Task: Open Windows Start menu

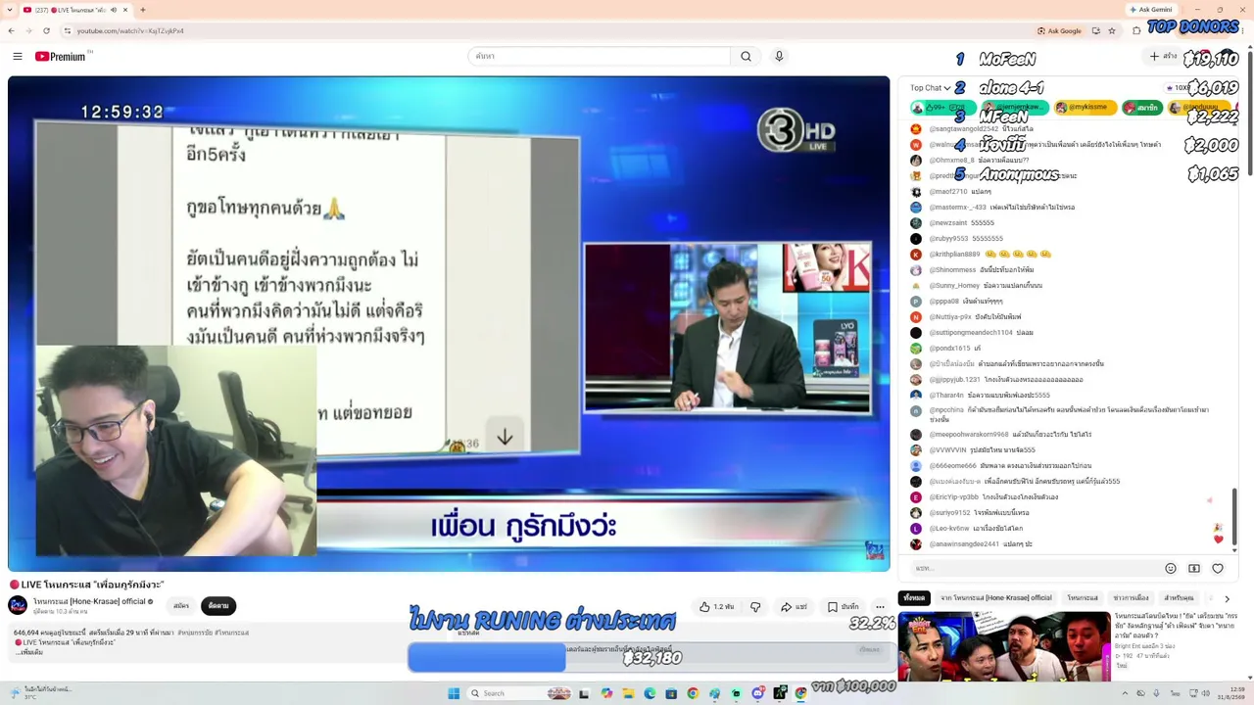Action: pyautogui.click(x=454, y=693)
